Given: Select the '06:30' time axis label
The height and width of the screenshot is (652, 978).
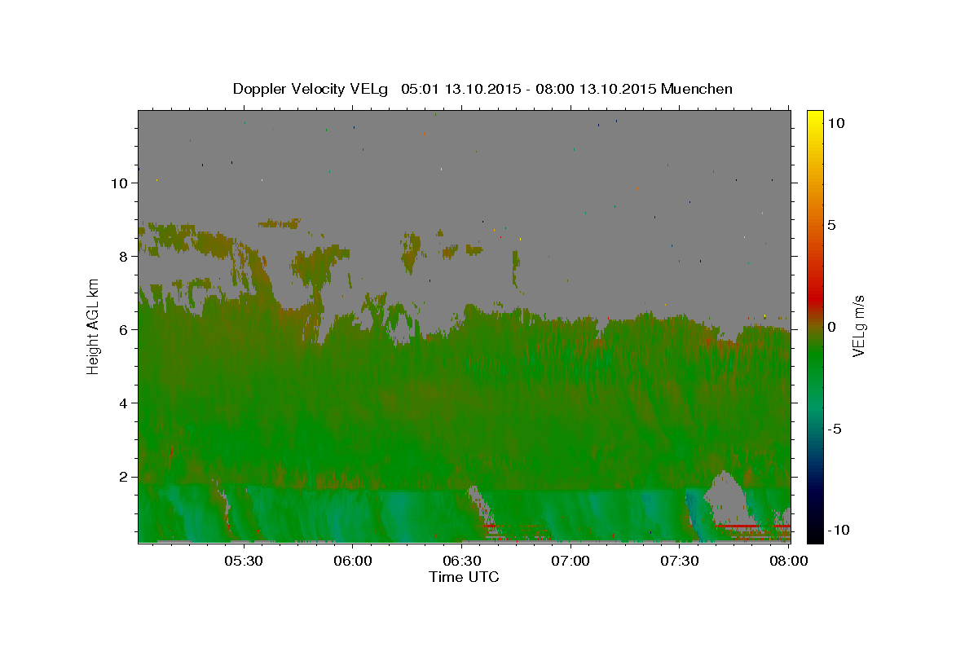Looking at the screenshot, I should (x=461, y=562).
